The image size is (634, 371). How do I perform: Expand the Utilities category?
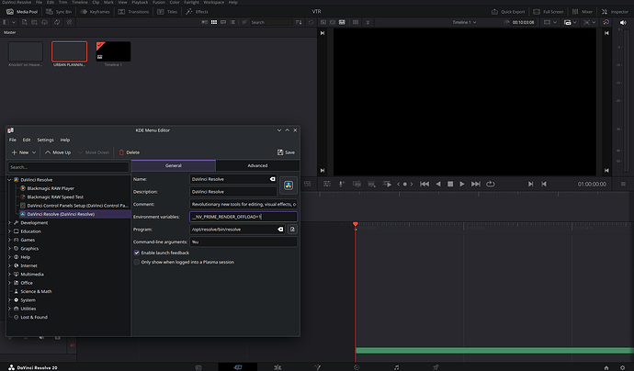(x=10, y=309)
